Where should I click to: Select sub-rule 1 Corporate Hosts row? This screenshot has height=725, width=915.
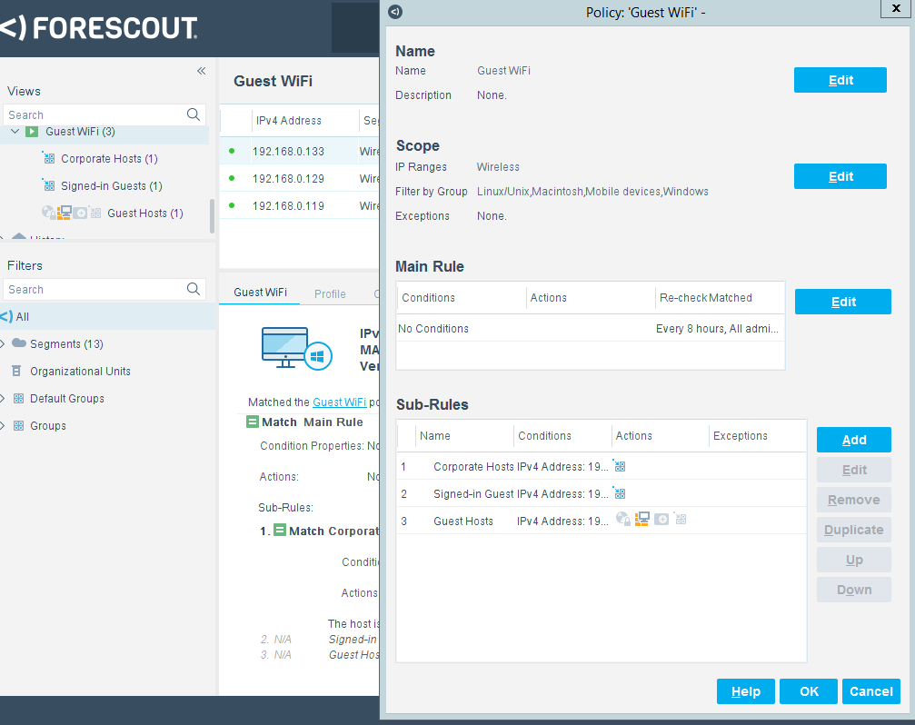point(601,467)
